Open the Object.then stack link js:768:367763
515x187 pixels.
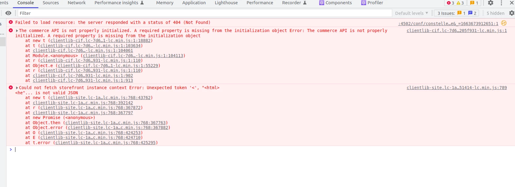tap(116, 123)
